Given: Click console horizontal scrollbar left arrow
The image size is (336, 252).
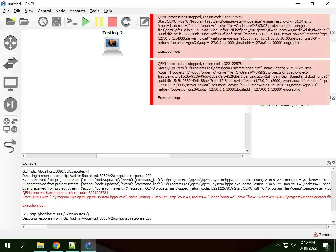Looking at the screenshot, I should [x=24, y=227].
